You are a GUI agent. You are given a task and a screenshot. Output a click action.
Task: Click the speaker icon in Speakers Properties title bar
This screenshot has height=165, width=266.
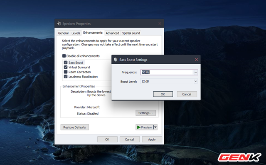(x=59, y=23)
